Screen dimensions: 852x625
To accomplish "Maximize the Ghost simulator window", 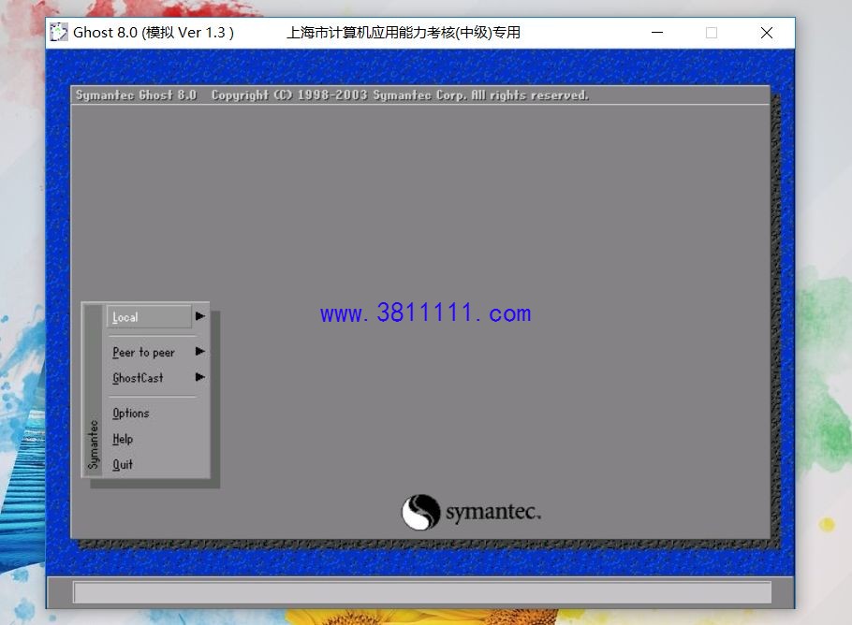I will 712,33.
